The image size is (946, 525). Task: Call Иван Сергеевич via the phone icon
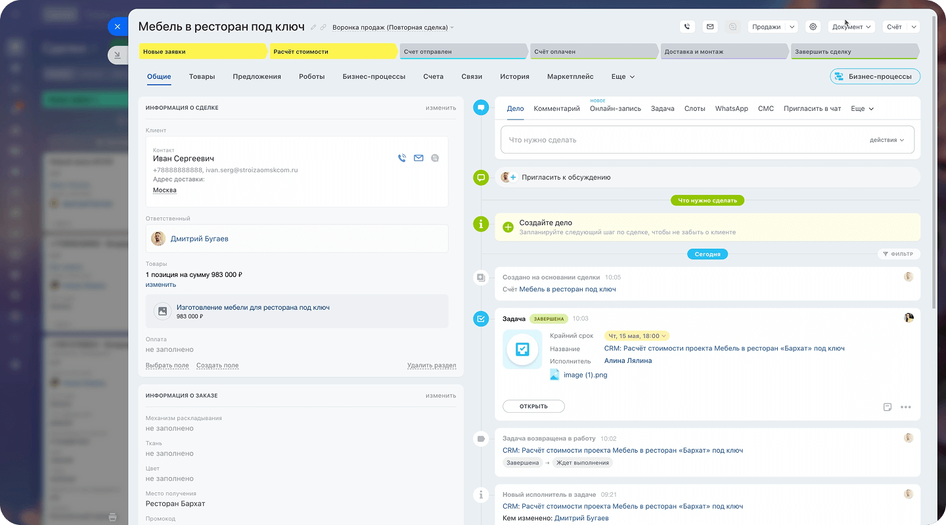[402, 157]
